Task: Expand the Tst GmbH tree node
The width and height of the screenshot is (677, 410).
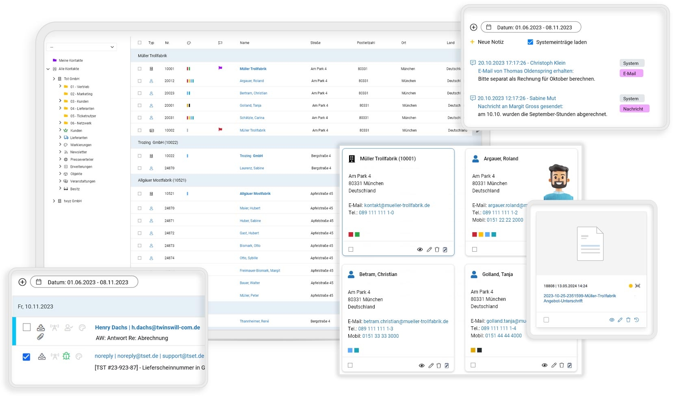Action: click(x=54, y=79)
